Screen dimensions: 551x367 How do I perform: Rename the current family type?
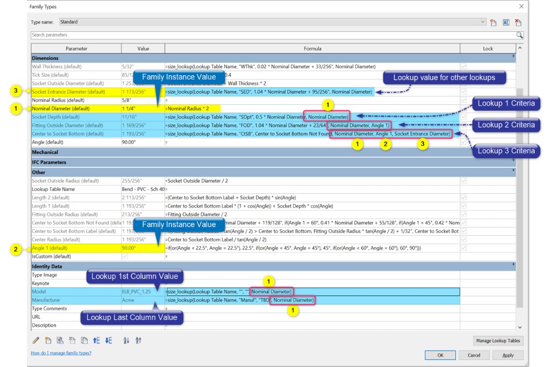[x=506, y=23]
